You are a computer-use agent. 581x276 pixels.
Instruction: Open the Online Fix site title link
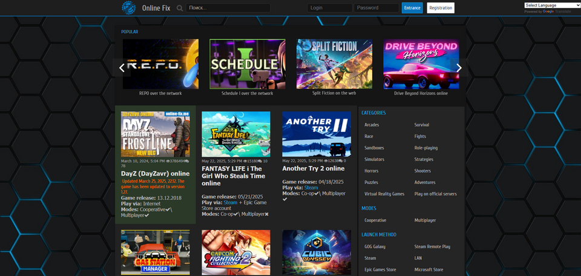[156, 8]
